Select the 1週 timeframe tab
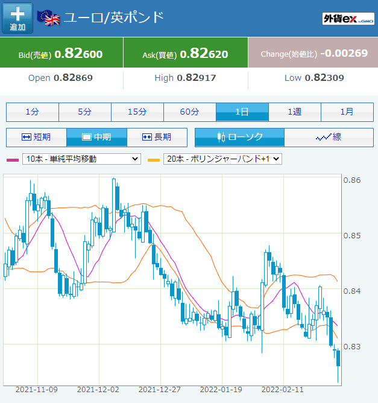 pos(295,112)
